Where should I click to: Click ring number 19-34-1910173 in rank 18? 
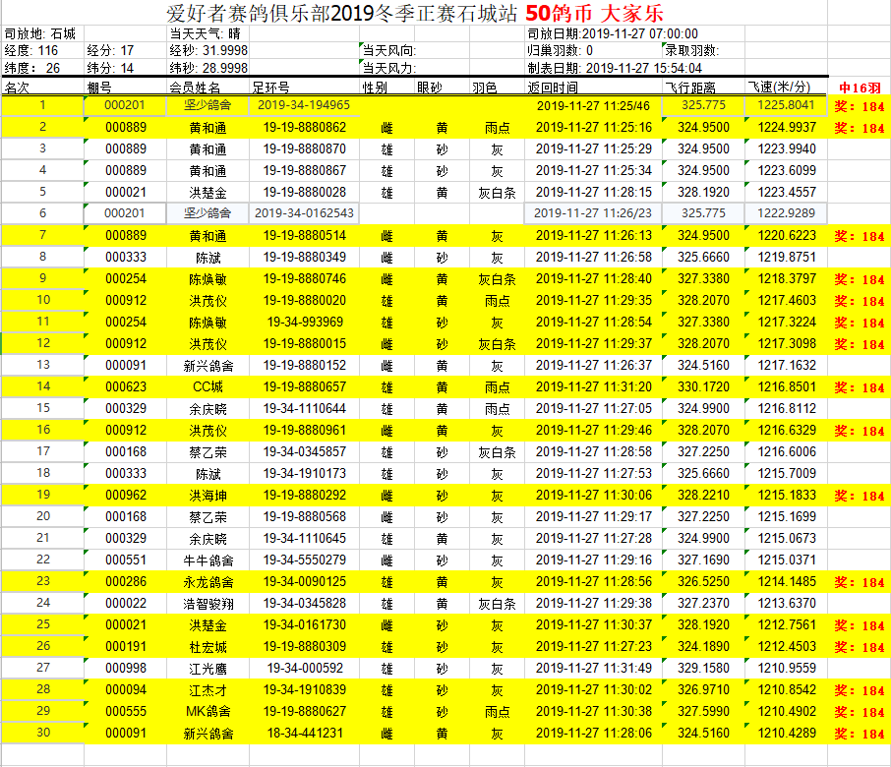coord(305,473)
